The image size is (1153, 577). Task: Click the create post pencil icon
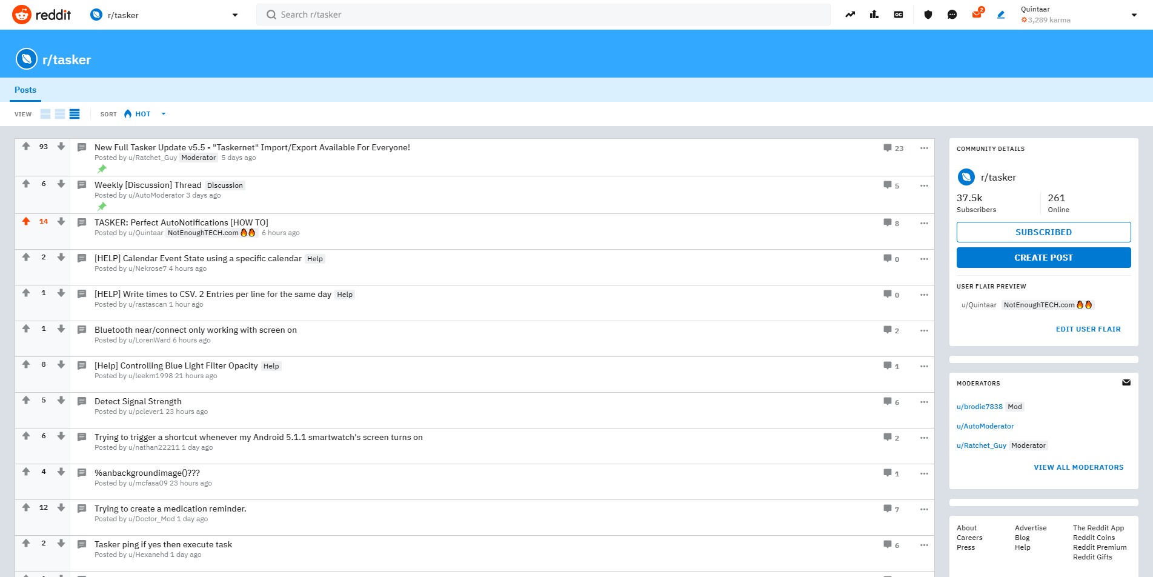click(x=1001, y=14)
